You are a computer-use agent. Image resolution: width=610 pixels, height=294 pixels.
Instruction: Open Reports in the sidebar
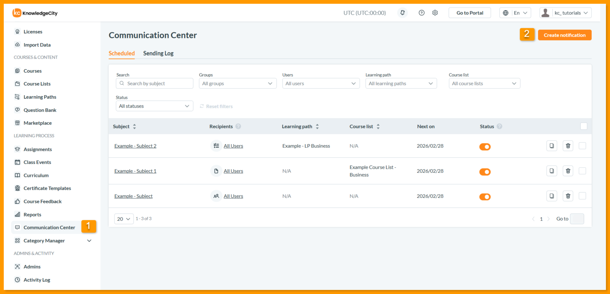coord(32,215)
